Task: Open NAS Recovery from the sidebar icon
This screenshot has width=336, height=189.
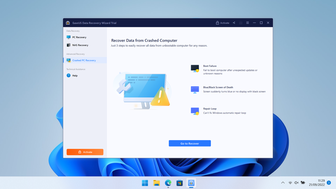Action: [69, 45]
